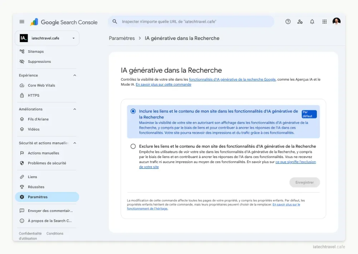Open Fils d'Ariane report

point(47,119)
